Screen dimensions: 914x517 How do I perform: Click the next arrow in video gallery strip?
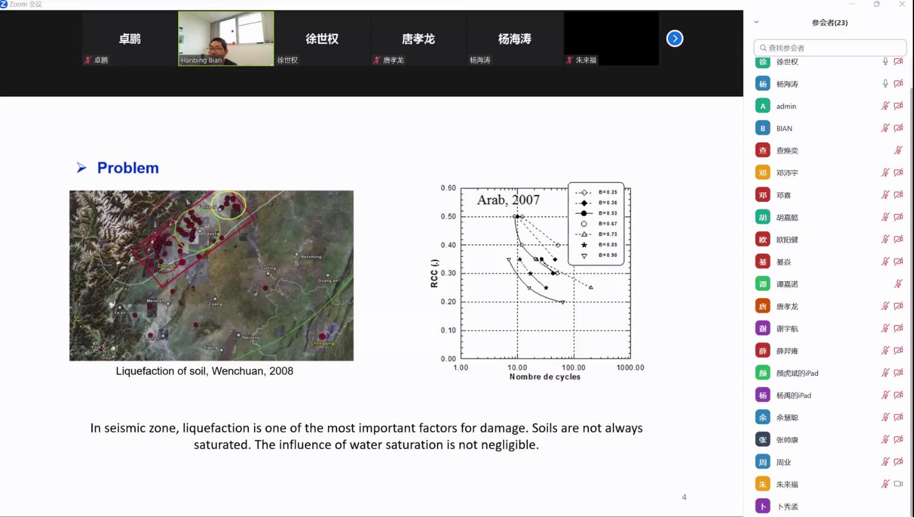675,39
